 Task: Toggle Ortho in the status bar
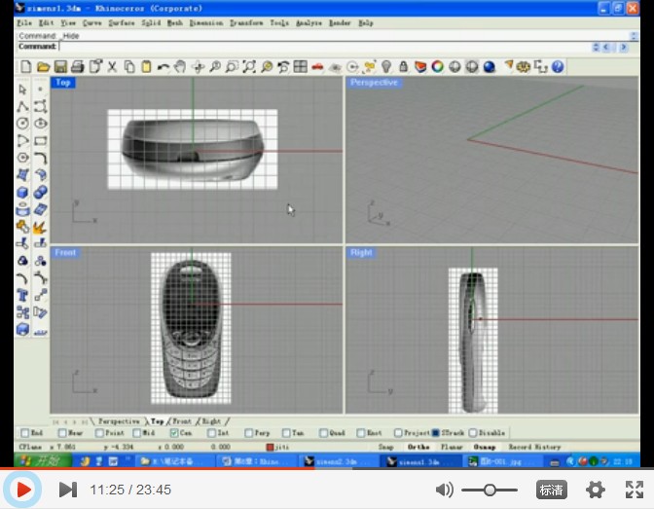pos(418,447)
